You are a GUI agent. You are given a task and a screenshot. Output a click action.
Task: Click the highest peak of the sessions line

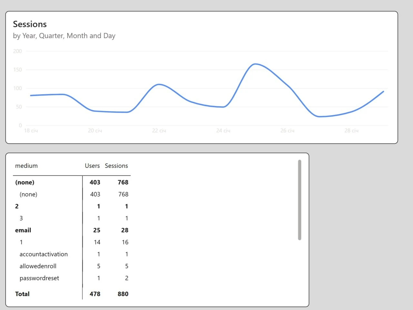255,64
